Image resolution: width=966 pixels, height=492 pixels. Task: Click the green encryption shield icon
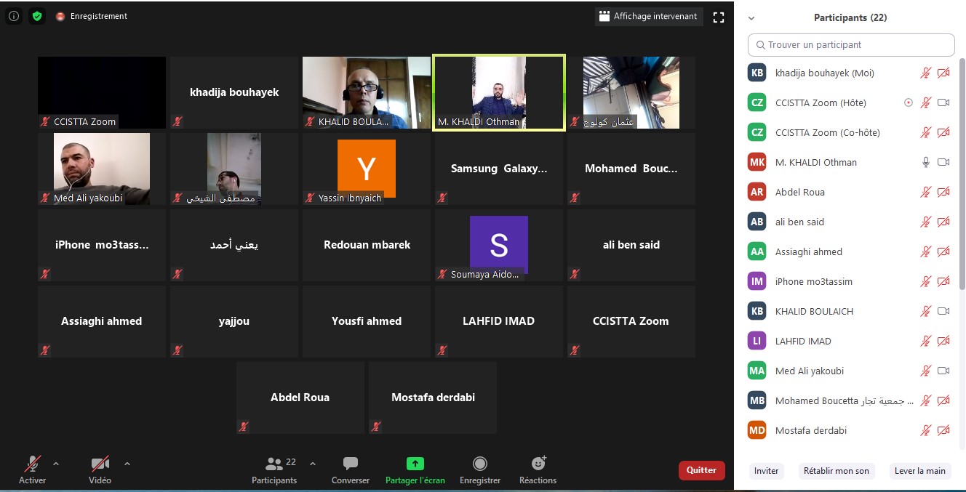(37, 16)
